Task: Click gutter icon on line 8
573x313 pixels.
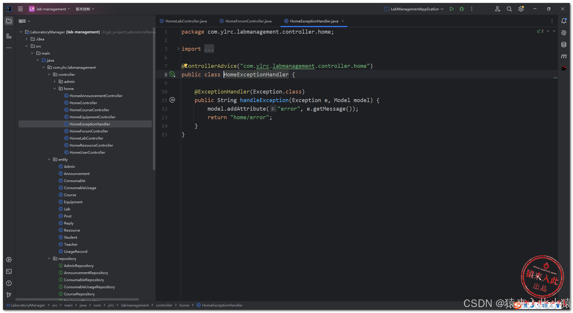Action: (172, 74)
